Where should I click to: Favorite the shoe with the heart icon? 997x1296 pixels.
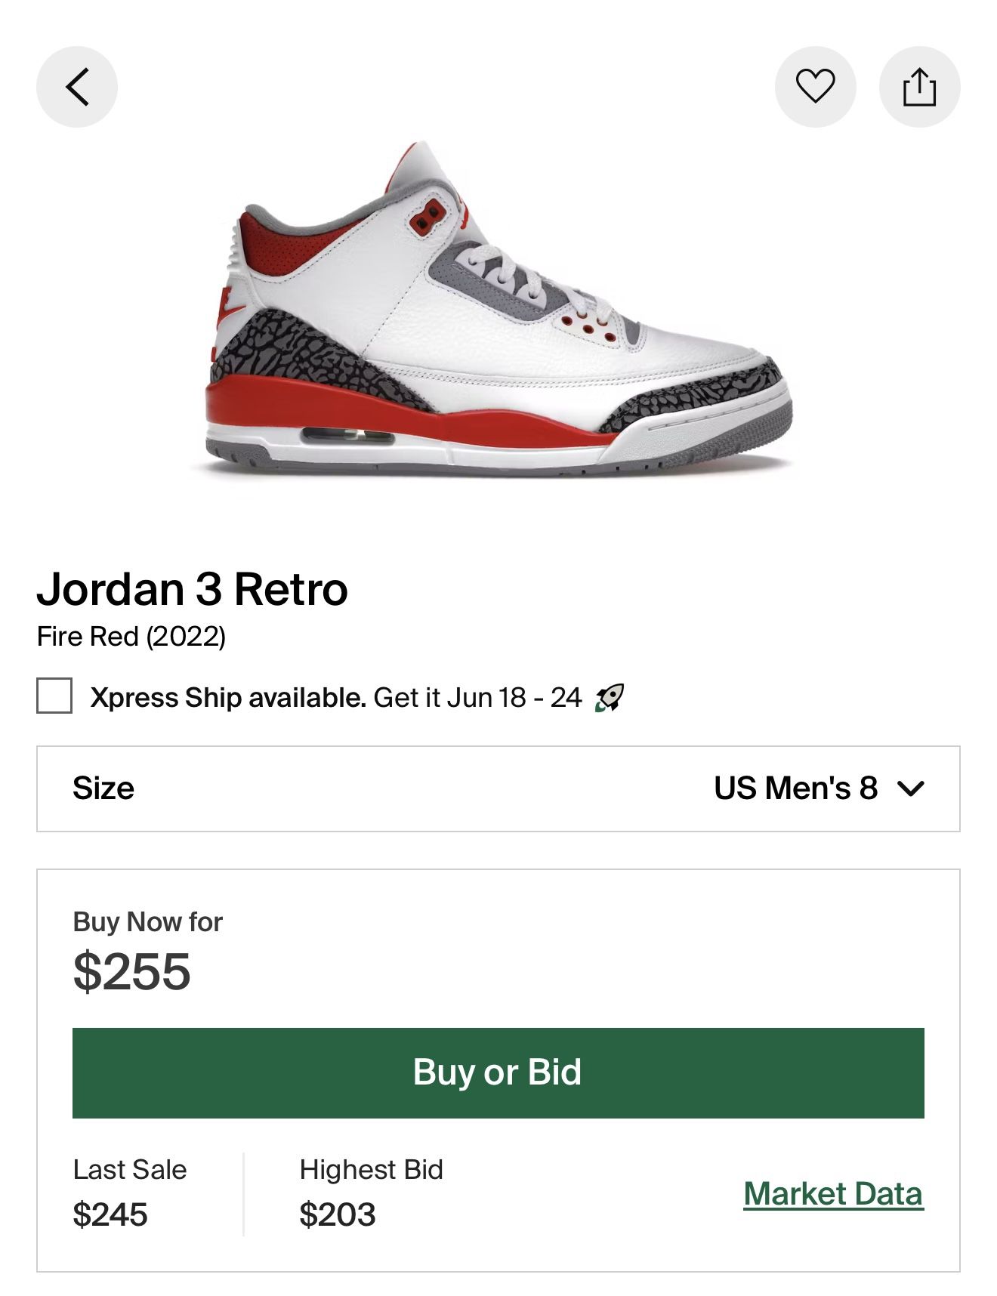(815, 87)
